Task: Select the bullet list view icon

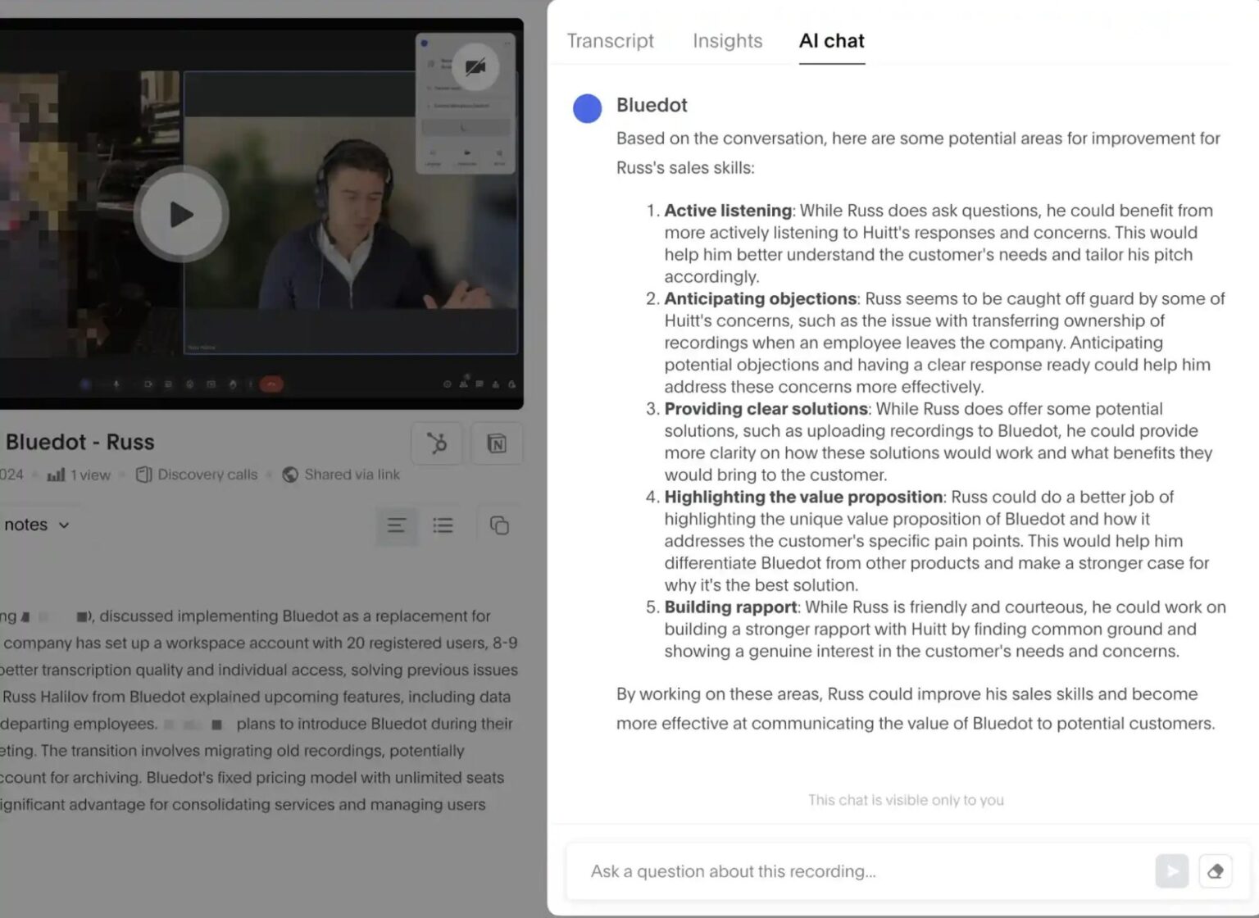Action: [x=443, y=525]
